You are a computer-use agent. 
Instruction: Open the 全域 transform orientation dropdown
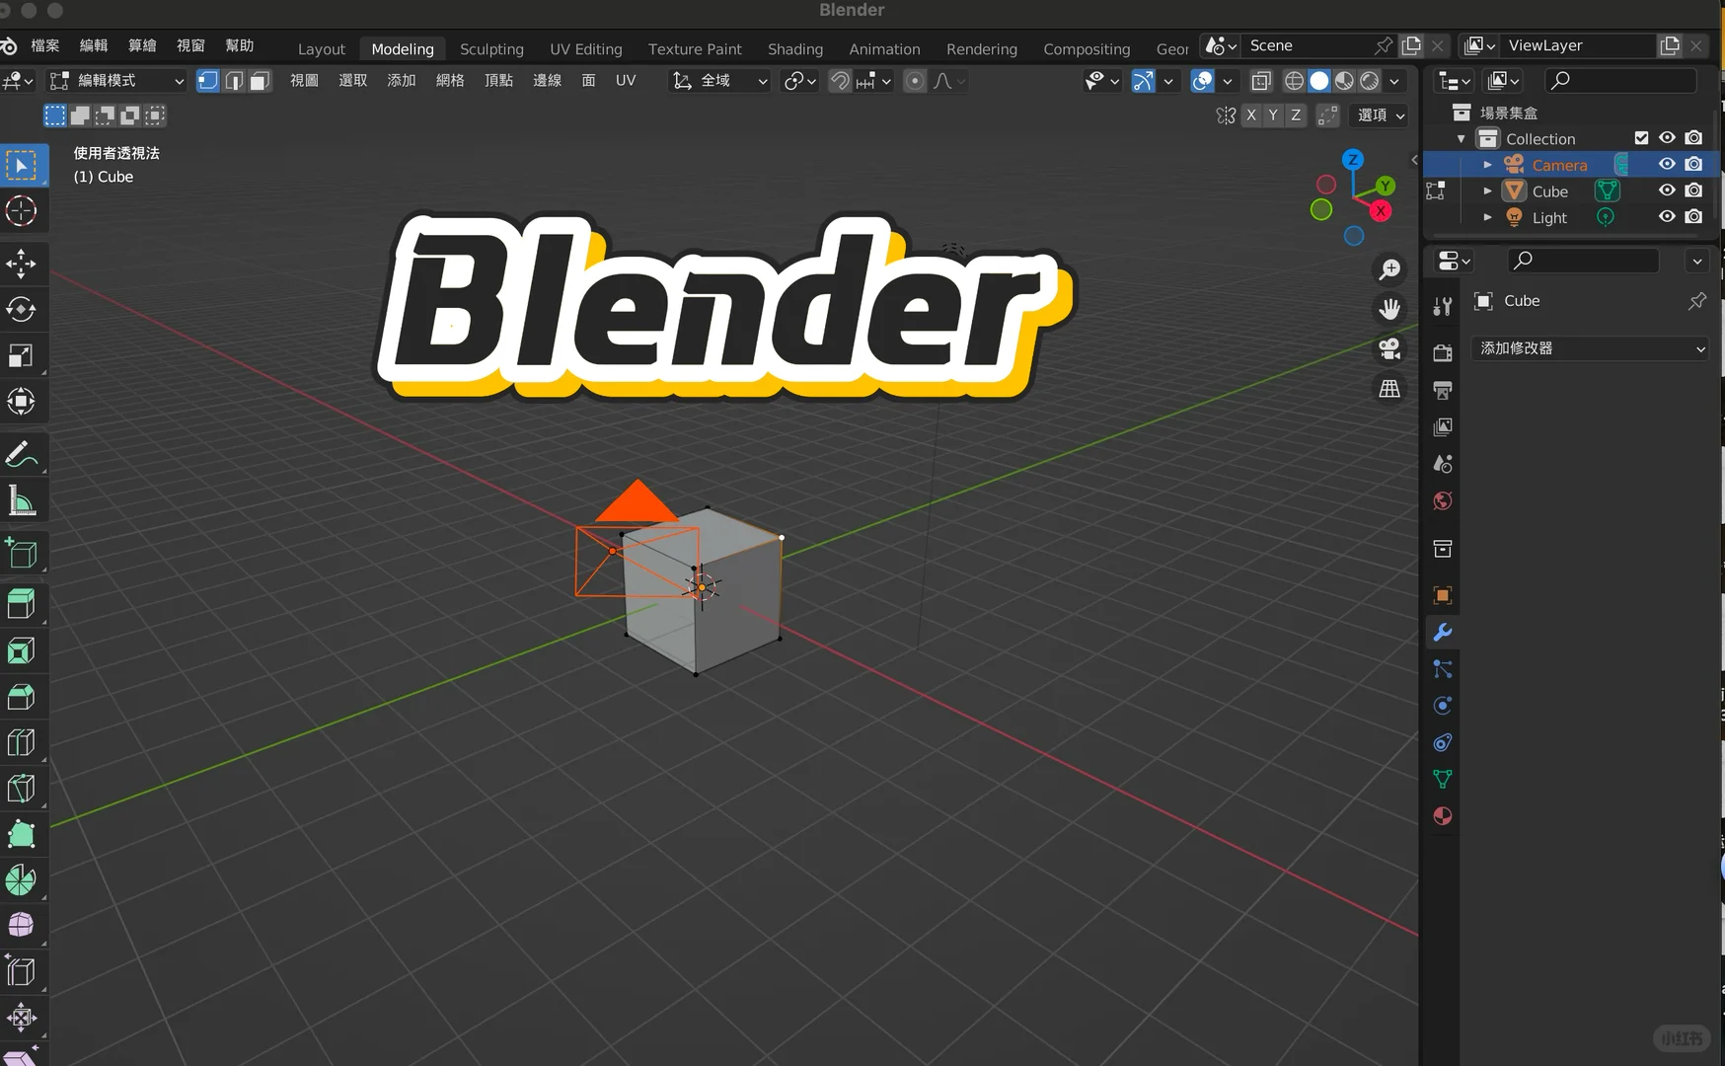click(719, 81)
